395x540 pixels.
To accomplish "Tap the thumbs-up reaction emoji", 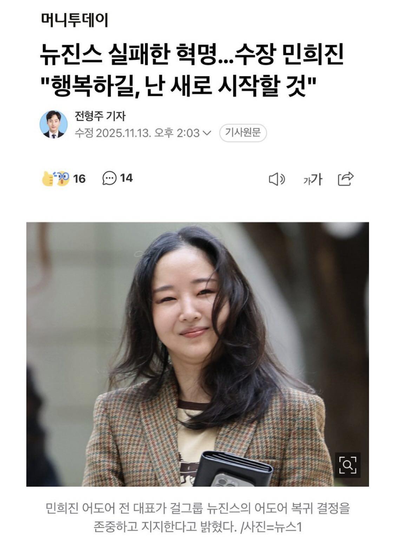I will pyautogui.click(x=48, y=179).
